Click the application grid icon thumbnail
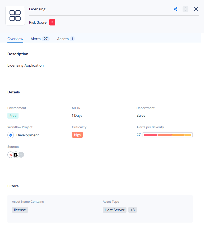 [x=15, y=16]
